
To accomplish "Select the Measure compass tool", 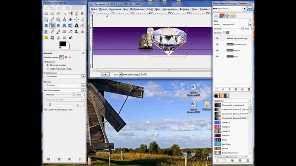I will tap(65, 19).
